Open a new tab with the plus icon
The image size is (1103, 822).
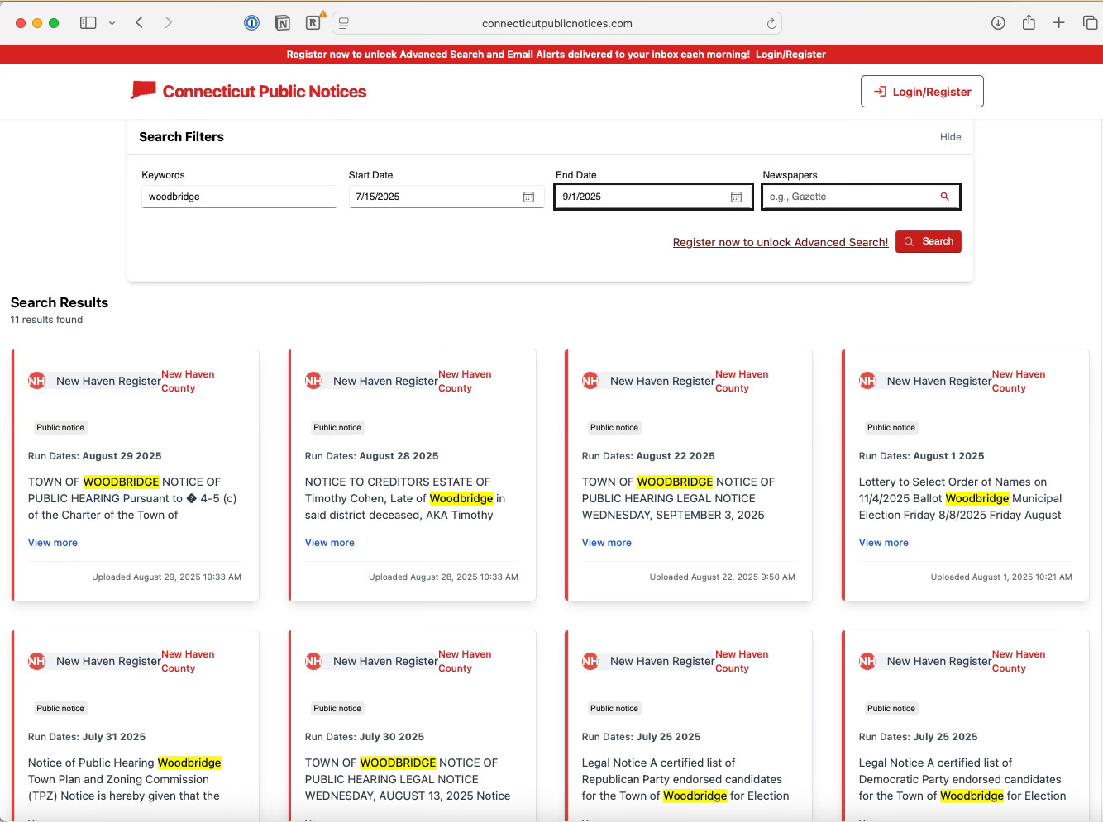pyautogui.click(x=1058, y=23)
